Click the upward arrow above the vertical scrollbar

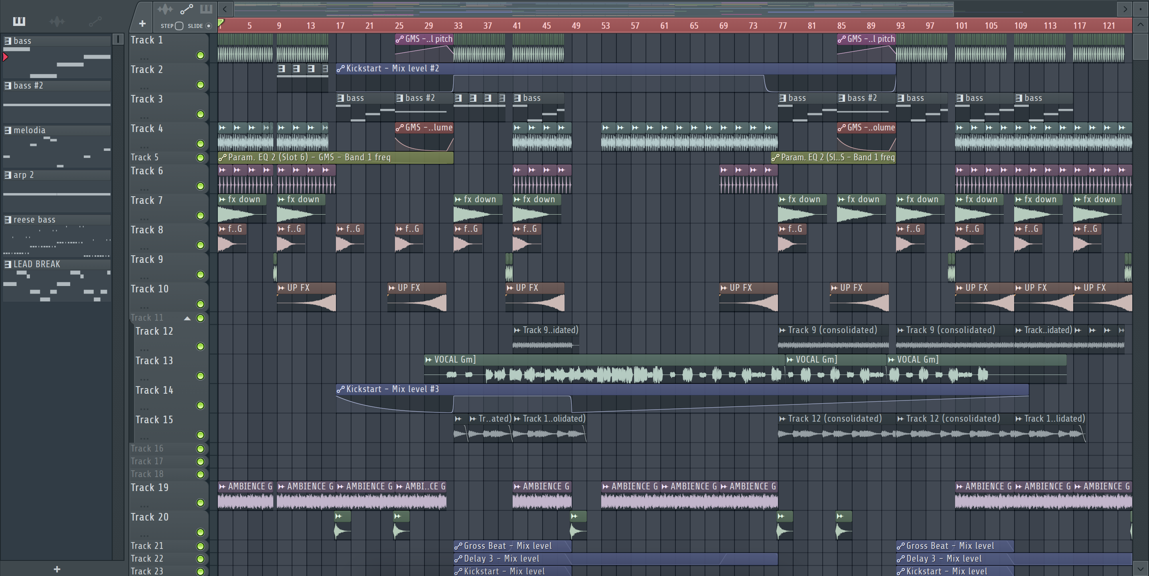(1141, 26)
